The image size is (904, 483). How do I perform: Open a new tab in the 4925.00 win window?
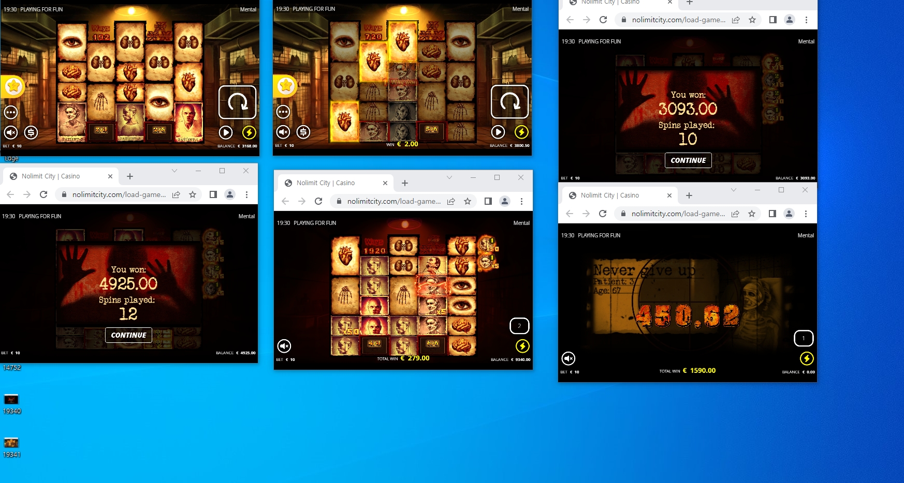coord(130,176)
